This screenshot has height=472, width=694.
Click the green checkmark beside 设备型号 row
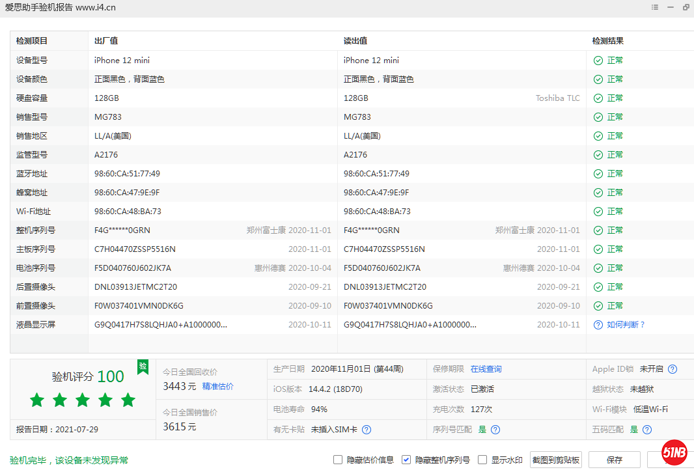598,60
